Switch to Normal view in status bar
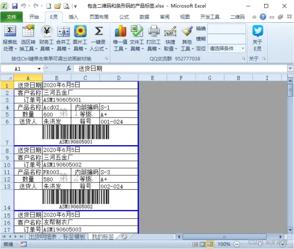The height and width of the screenshot is (249, 294). tap(195, 244)
